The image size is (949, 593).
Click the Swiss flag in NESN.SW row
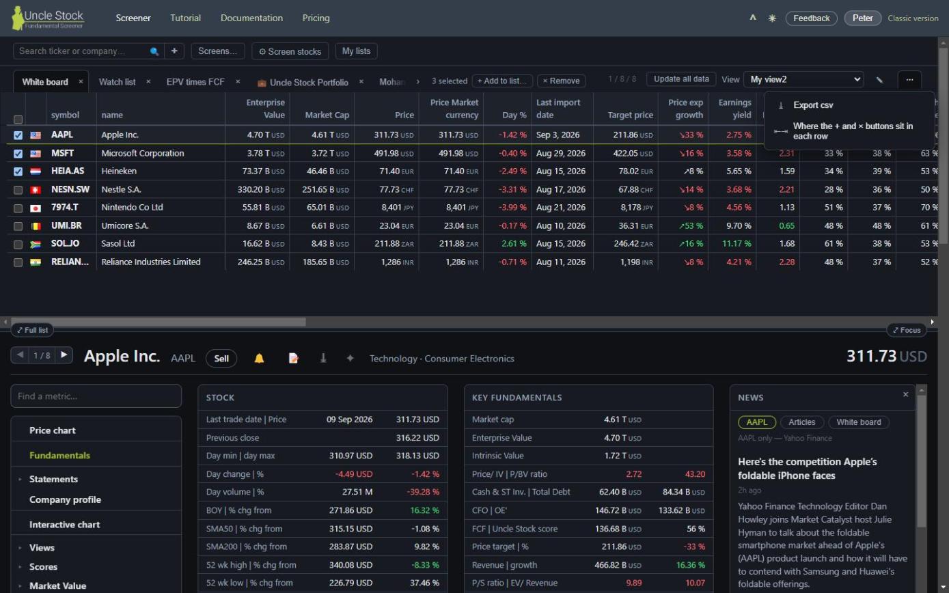tap(36, 190)
